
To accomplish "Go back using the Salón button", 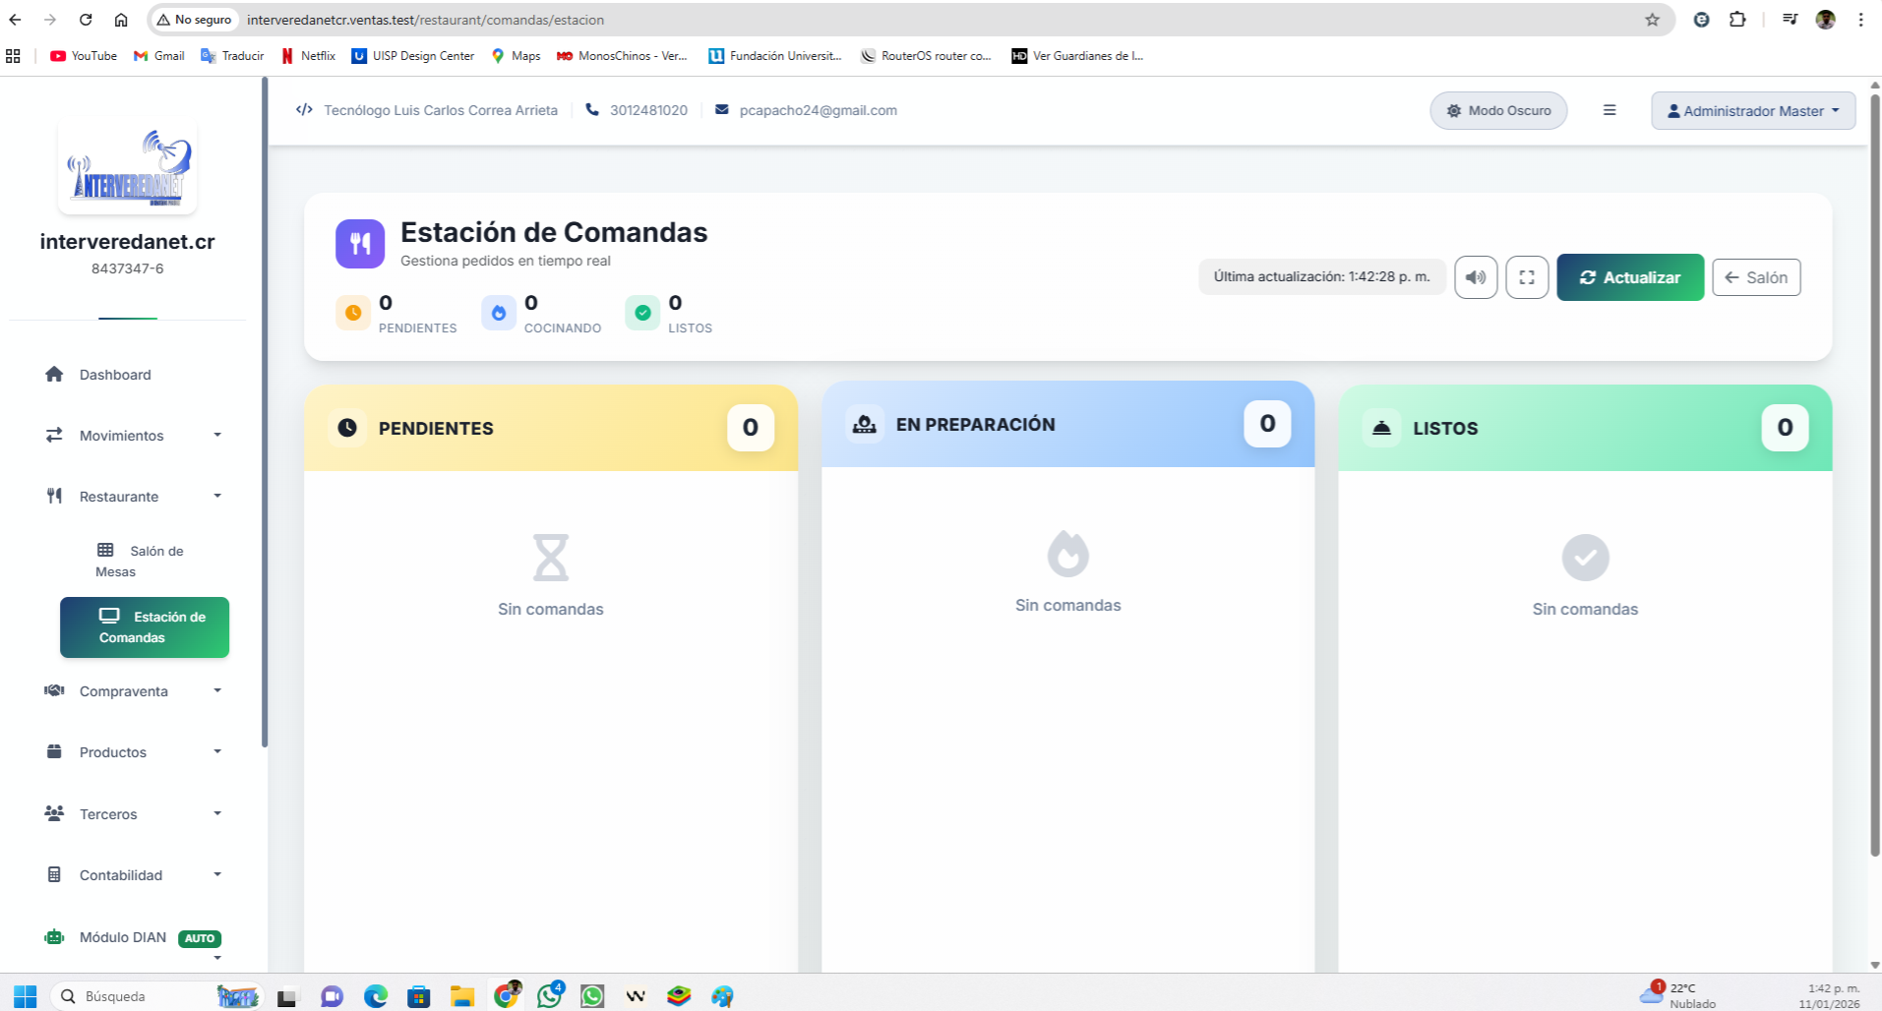I will (x=1756, y=276).
